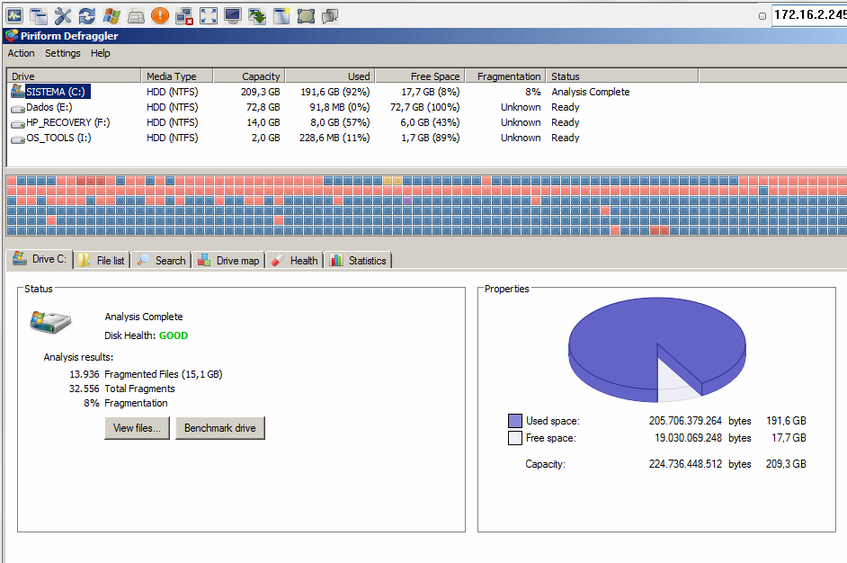Click the orange exclamation alert icon
Screen dimensions: 847x563
click(x=160, y=15)
